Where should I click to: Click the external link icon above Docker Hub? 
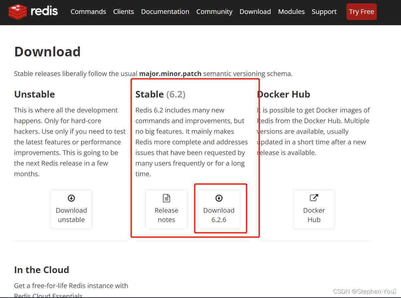point(314,198)
